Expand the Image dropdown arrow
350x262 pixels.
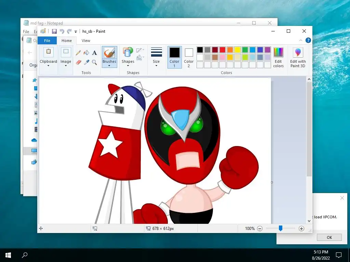pos(66,66)
